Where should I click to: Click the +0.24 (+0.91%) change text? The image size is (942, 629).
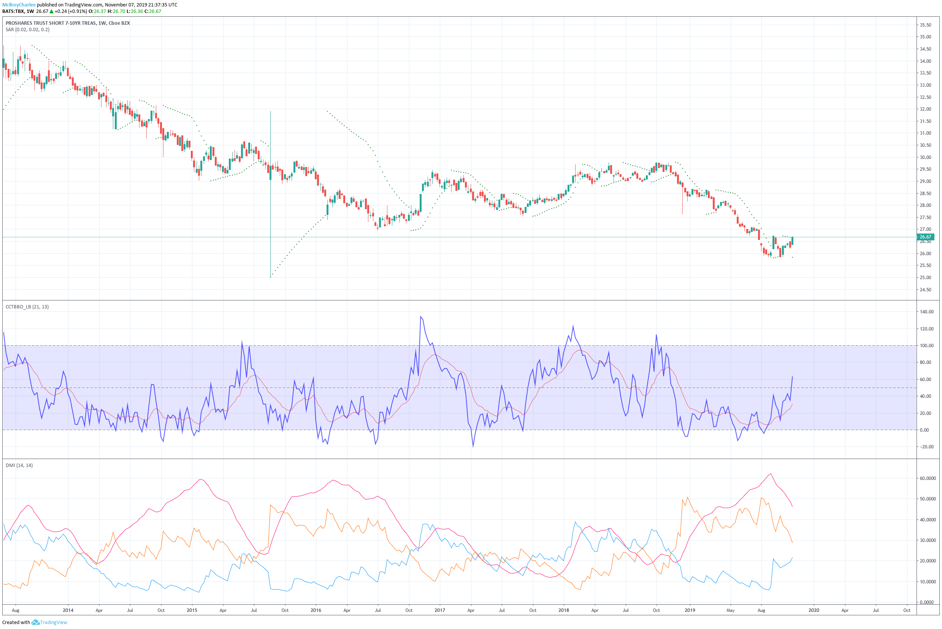point(71,11)
